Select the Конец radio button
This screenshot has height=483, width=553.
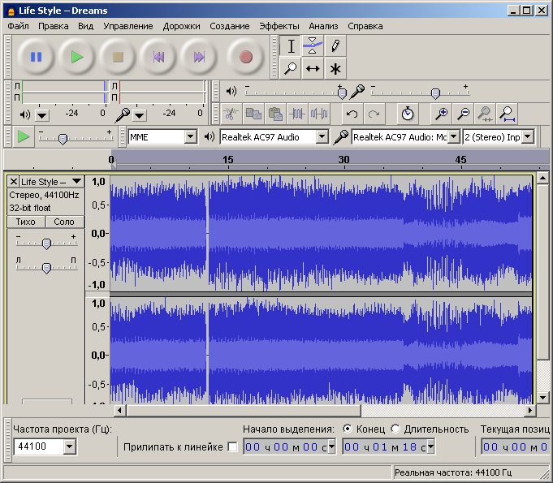pyautogui.click(x=348, y=429)
